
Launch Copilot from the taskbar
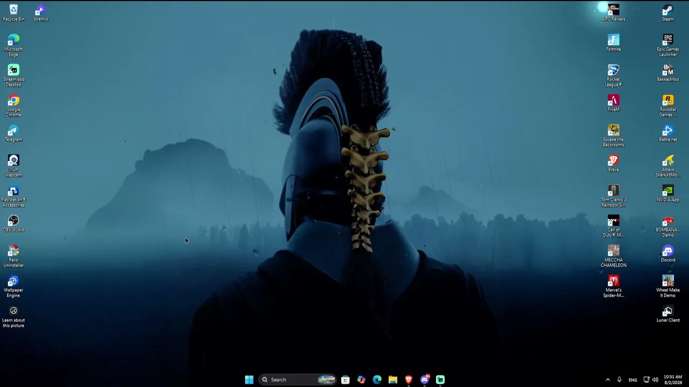tap(361, 379)
